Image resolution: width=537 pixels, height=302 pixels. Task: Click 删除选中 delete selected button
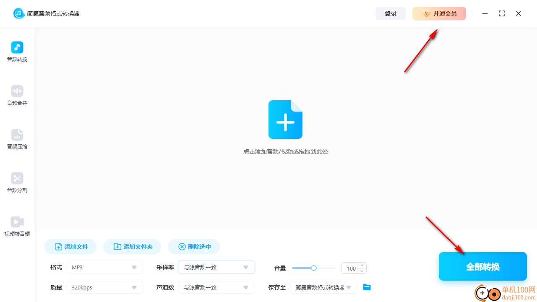click(194, 247)
